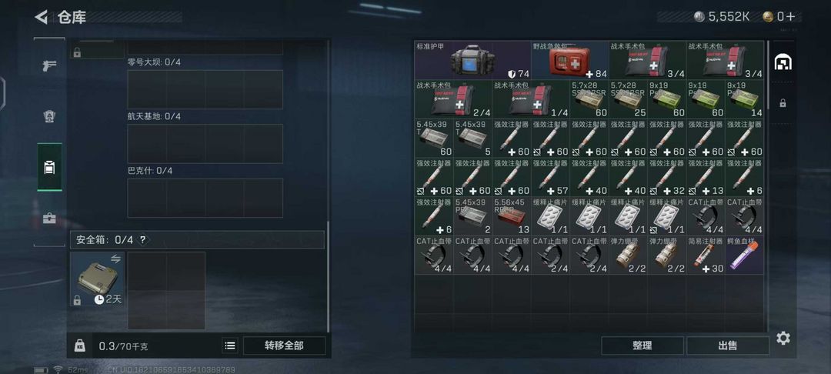Select the backpack storage sidebar tab
Image resolution: width=831 pixels, height=374 pixels.
49,168
